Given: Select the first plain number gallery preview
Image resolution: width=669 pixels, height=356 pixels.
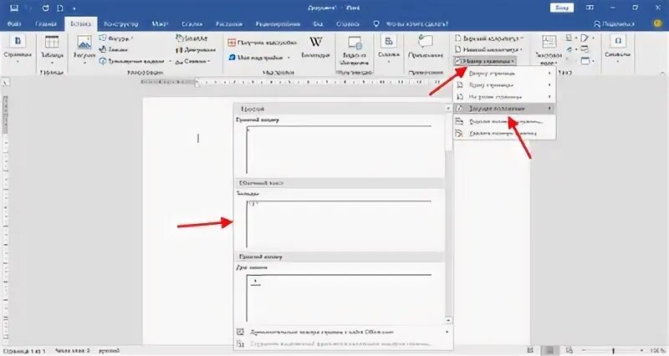Looking at the screenshot, I should pos(340,145).
